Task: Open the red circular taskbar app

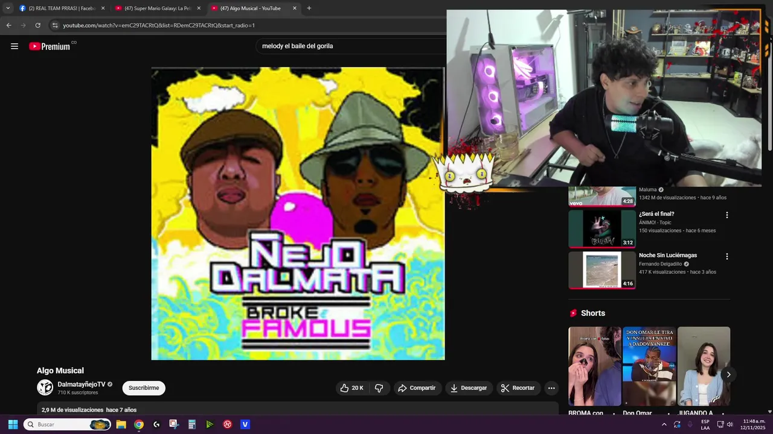Action: coord(228,424)
